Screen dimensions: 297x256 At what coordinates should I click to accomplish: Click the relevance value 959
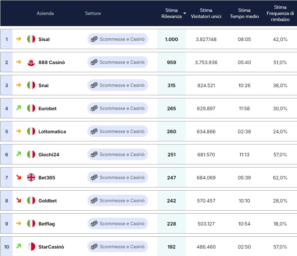coord(171,62)
